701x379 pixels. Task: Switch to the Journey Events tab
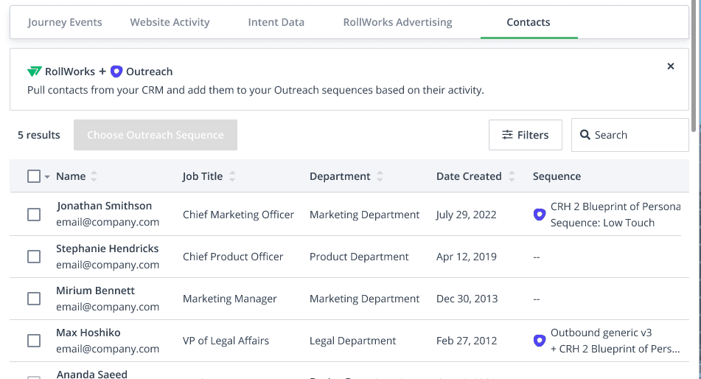point(65,22)
